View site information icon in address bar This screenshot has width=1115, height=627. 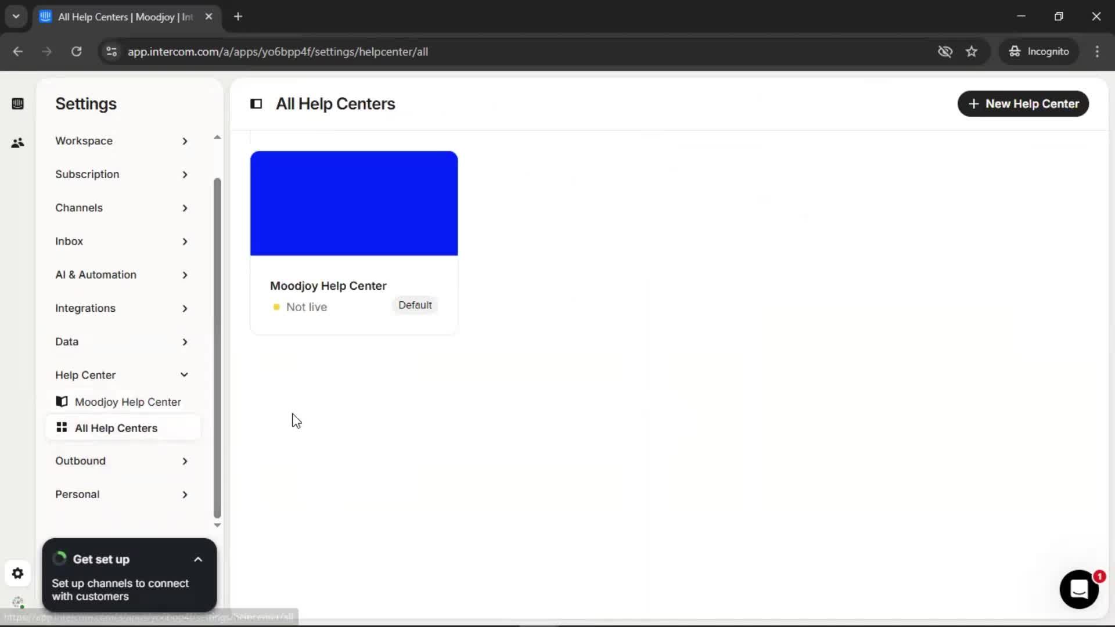(x=111, y=52)
